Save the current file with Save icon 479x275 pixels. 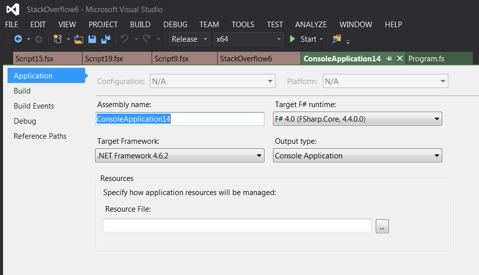coord(92,39)
